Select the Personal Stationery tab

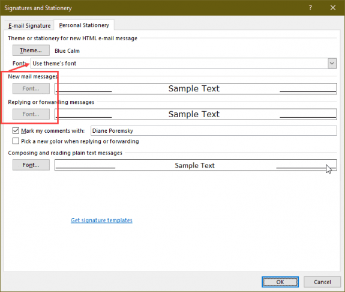[x=84, y=25]
